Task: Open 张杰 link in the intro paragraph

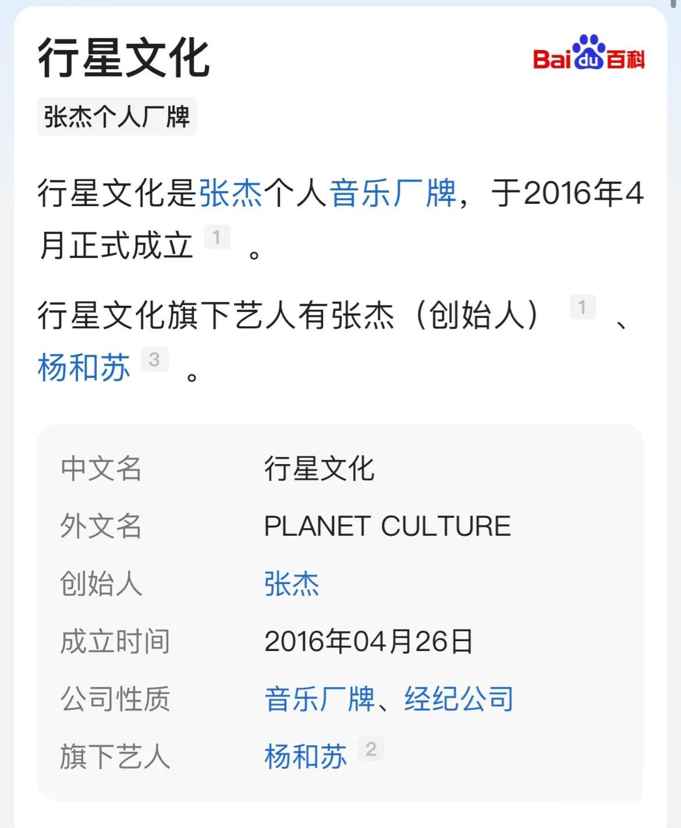Action: pos(231,193)
